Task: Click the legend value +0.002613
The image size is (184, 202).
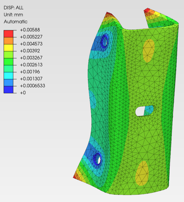Action: tap(31, 65)
